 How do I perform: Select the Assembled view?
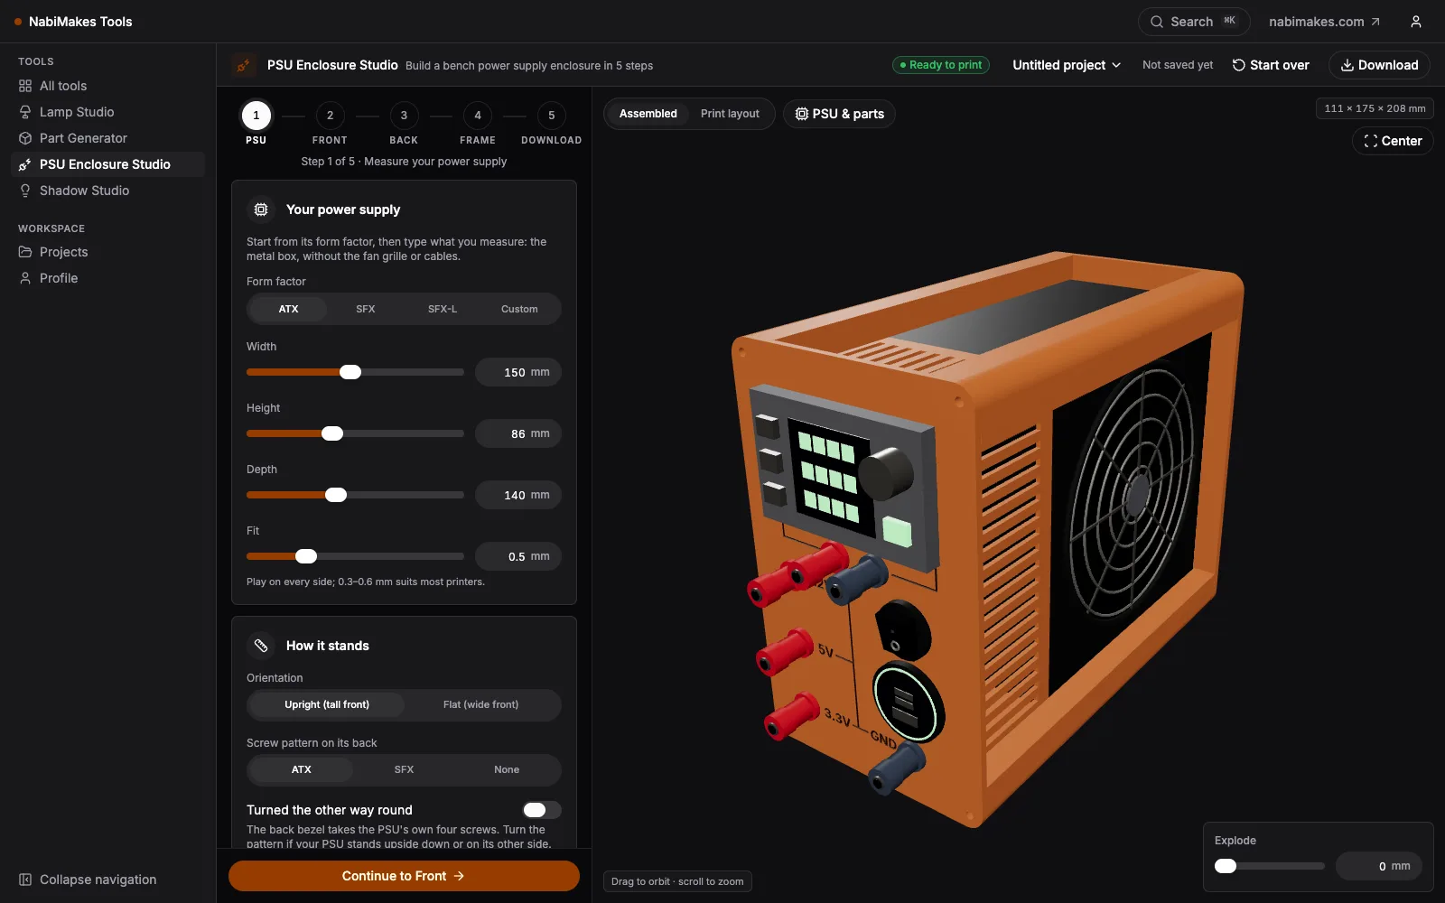pos(648,114)
